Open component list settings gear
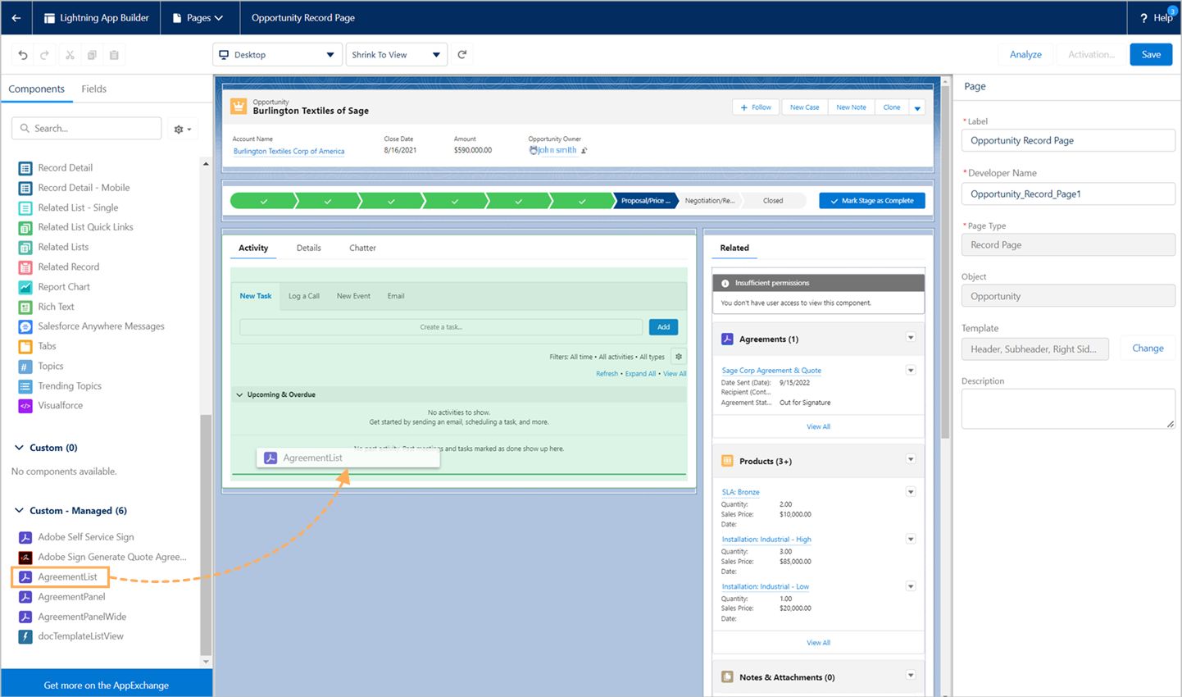1182x697 pixels. [x=183, y=129]
